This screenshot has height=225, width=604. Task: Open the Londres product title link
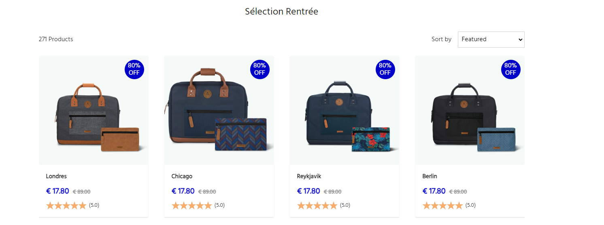pyautogui.click(x=56, y=177)
